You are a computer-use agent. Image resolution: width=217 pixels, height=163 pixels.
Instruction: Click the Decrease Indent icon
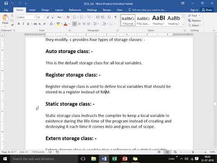tap(98, 17)
